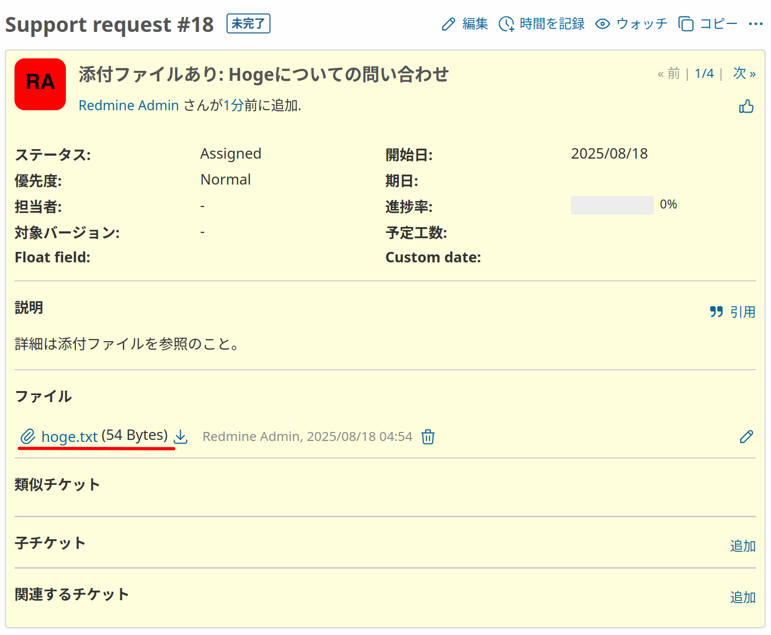Open the hoge.txt attachment link
The height and width of the screenshot is (635, 771).
tap(69, 437)
